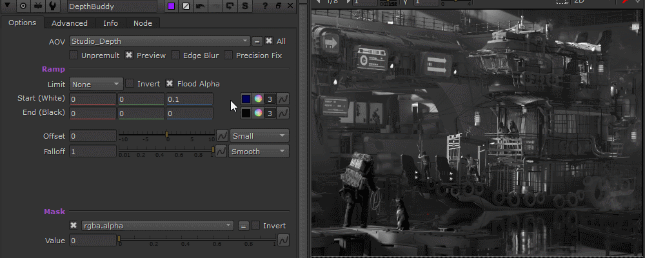The height and width of the screenshot is (258, 645).
Task: Open animation curve menu for Falloff
Action: point(221,152)
